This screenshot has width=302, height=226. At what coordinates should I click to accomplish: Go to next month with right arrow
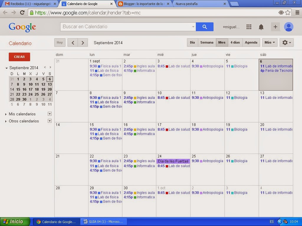point(83,43)
